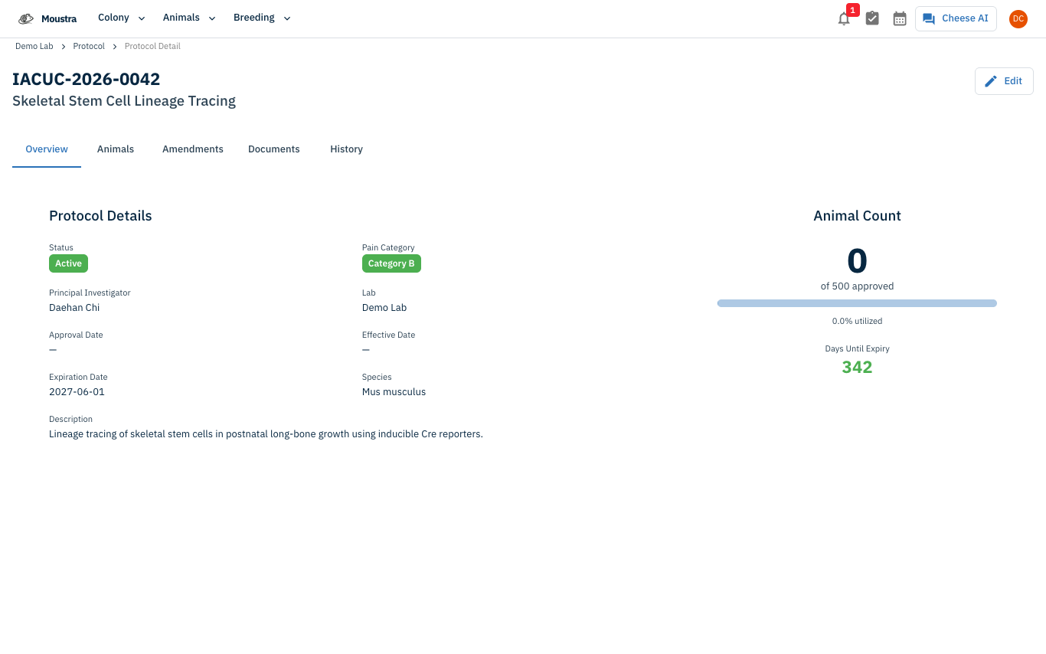This screenshot has width=1046, height=654.
Task: Expand the Breeding dropdown menu
Action: click(262, 18)
